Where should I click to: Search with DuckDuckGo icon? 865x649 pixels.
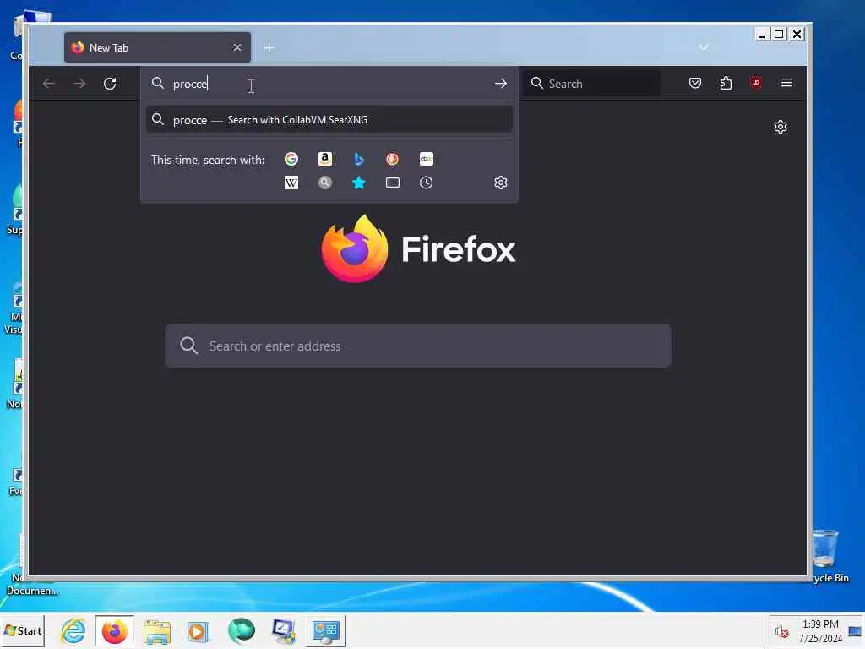tap(392, 159)
